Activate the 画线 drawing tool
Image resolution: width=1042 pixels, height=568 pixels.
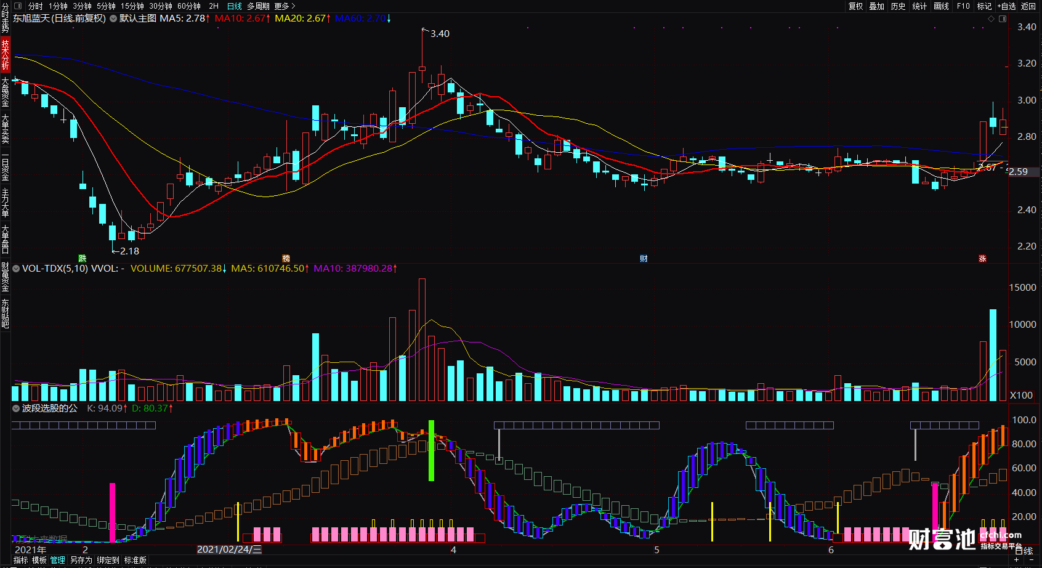941,6
